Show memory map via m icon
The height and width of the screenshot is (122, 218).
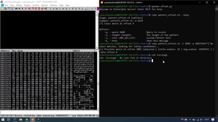[57, 8]
